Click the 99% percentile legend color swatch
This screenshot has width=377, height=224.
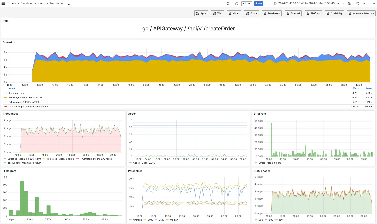(x=145, y=220)
